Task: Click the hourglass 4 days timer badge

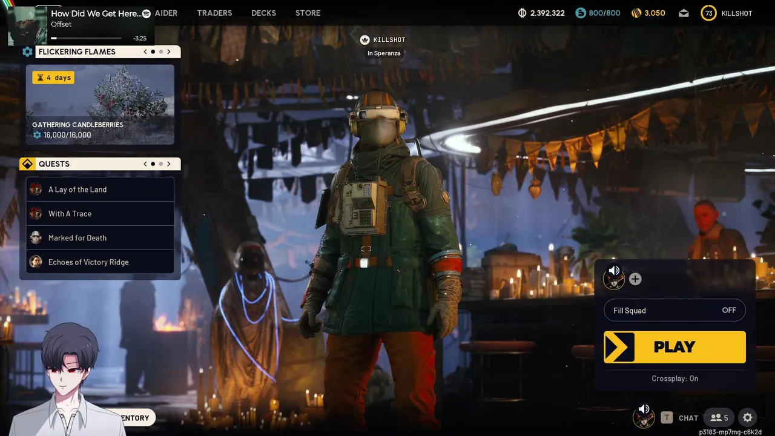Action: click(53, 78)
